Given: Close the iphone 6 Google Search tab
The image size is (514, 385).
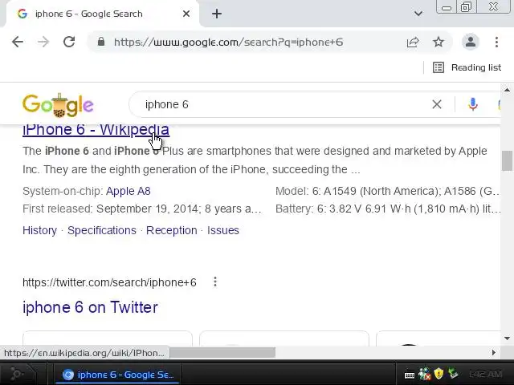Looking at the screenshot, I should (x=186, y=14).
